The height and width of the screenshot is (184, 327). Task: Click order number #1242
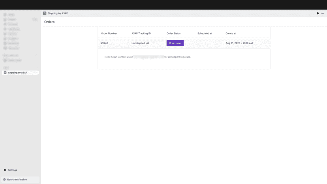point(105,43)
